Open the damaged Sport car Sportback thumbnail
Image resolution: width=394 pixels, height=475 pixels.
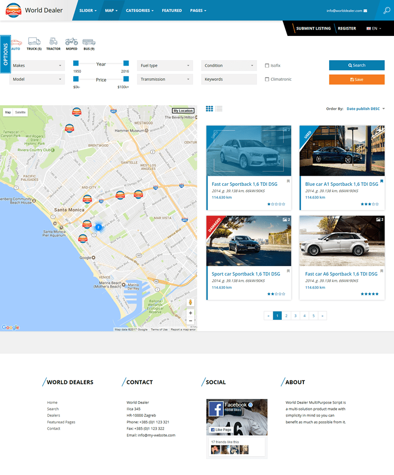pos(249,241)
